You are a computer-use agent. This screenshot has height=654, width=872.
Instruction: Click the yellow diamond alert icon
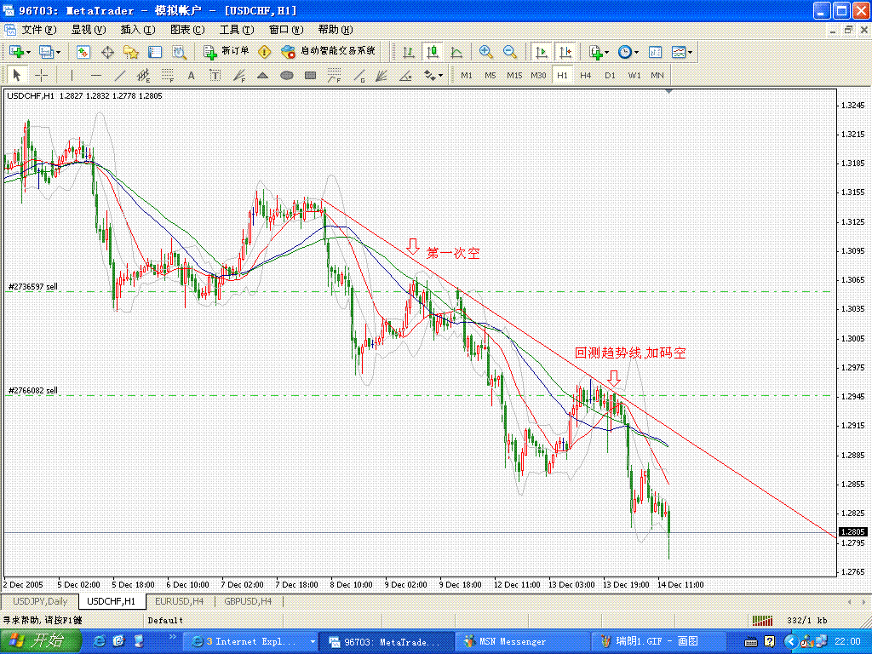coord(265,52)
